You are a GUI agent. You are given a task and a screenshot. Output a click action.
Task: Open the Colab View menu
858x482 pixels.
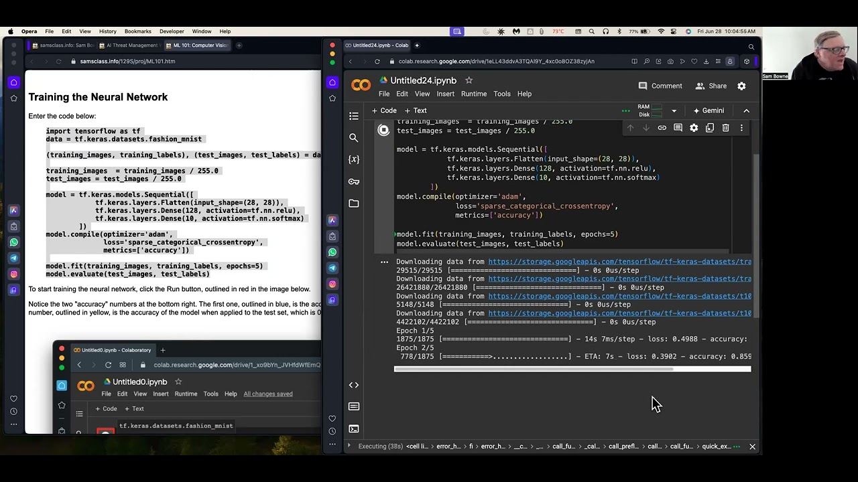(x=422, y=94)
